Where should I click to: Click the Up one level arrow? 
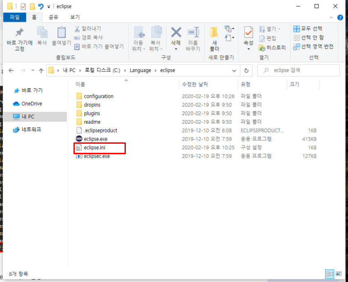tap(41, 70)
